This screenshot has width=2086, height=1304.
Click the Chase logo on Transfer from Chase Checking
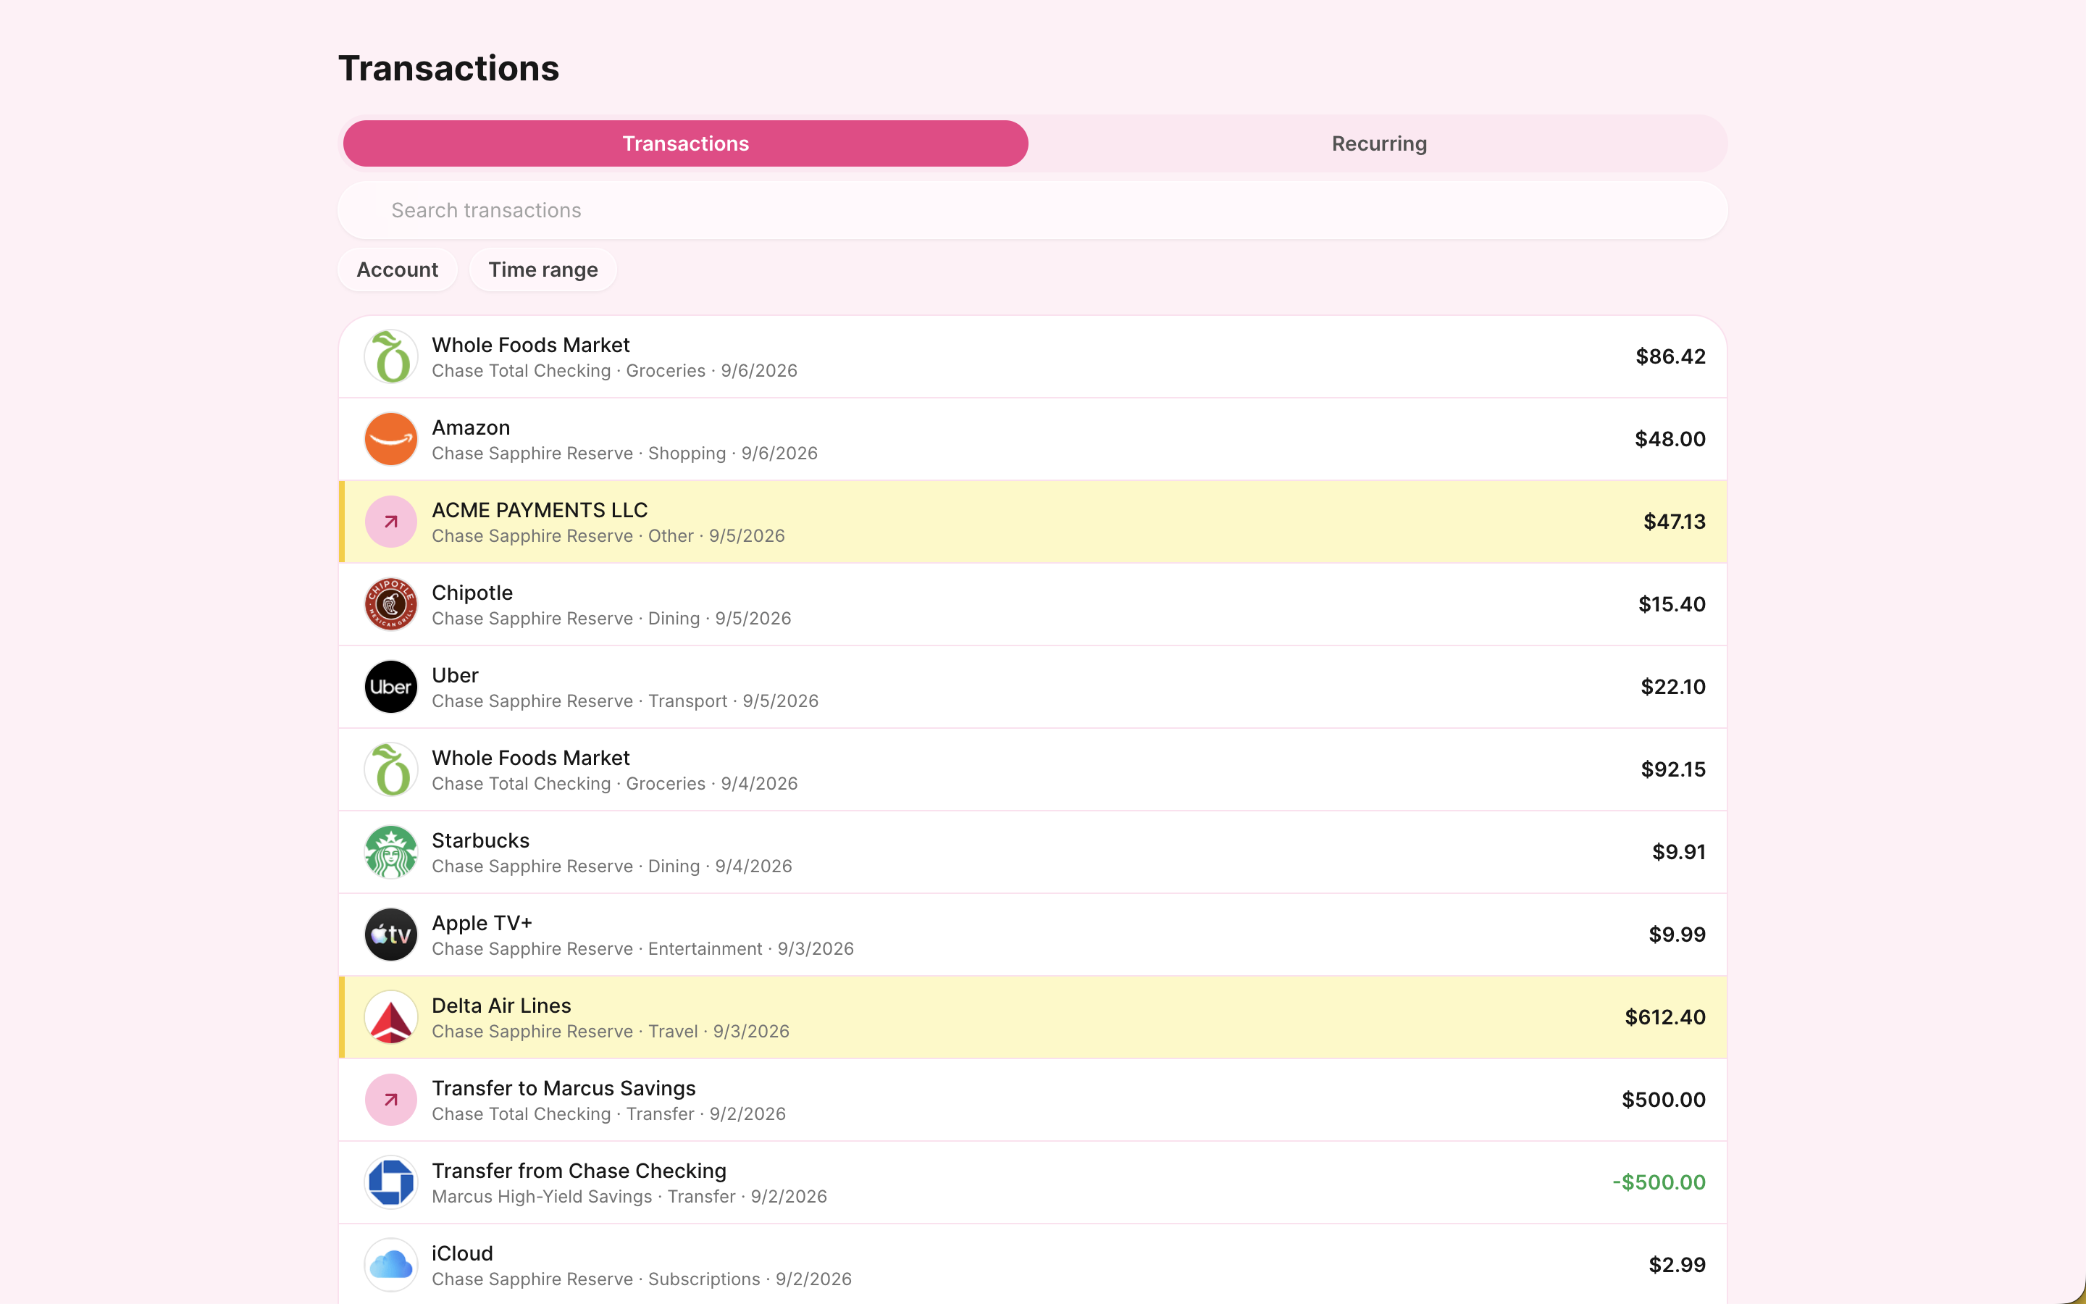(390, 1182)
